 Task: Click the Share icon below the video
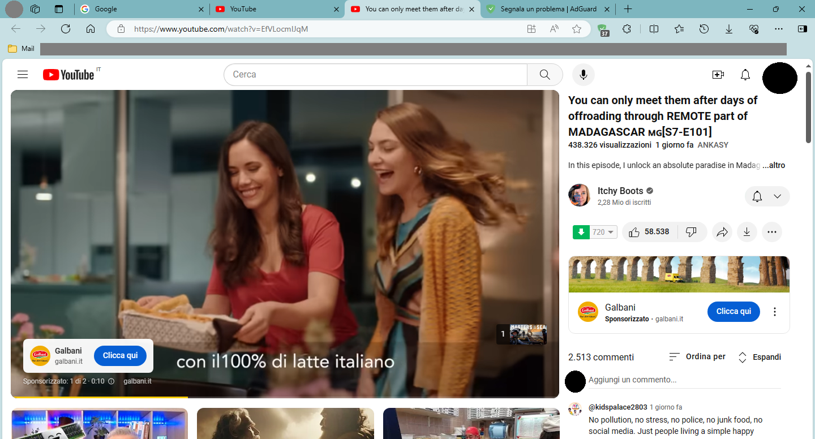(x=722, y=231)
